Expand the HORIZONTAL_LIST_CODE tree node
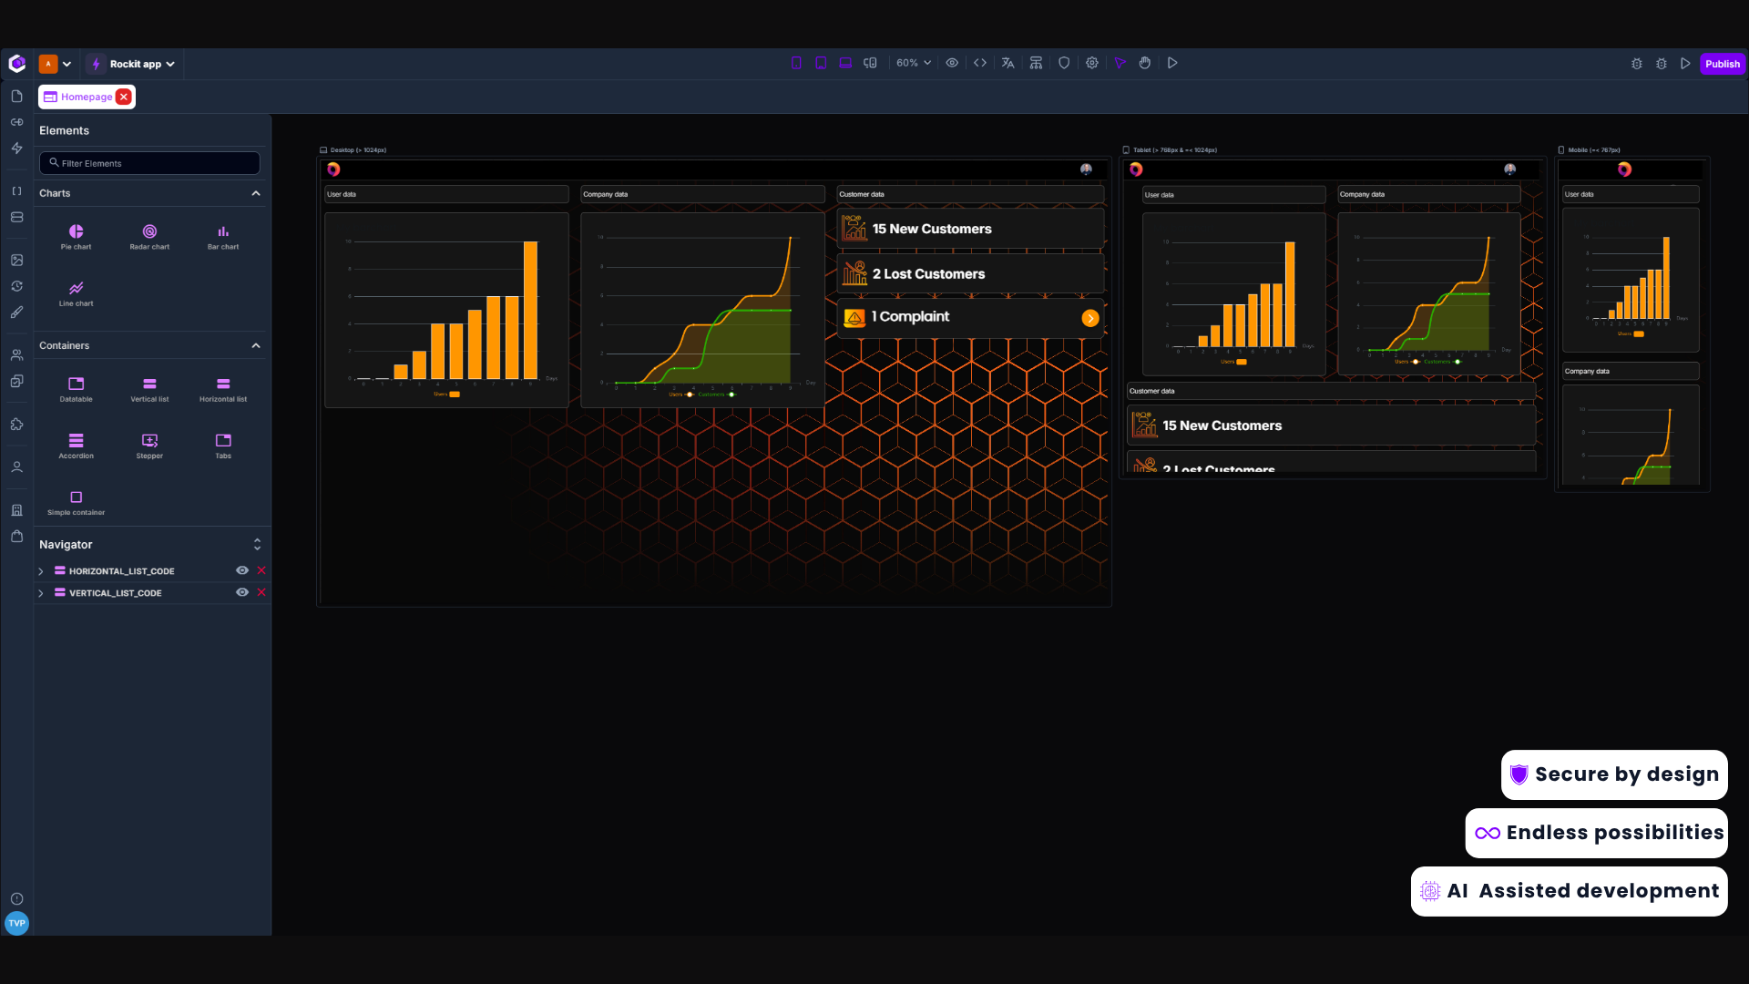Viewport: 1749px width, 984px height. tap(41, 571)
